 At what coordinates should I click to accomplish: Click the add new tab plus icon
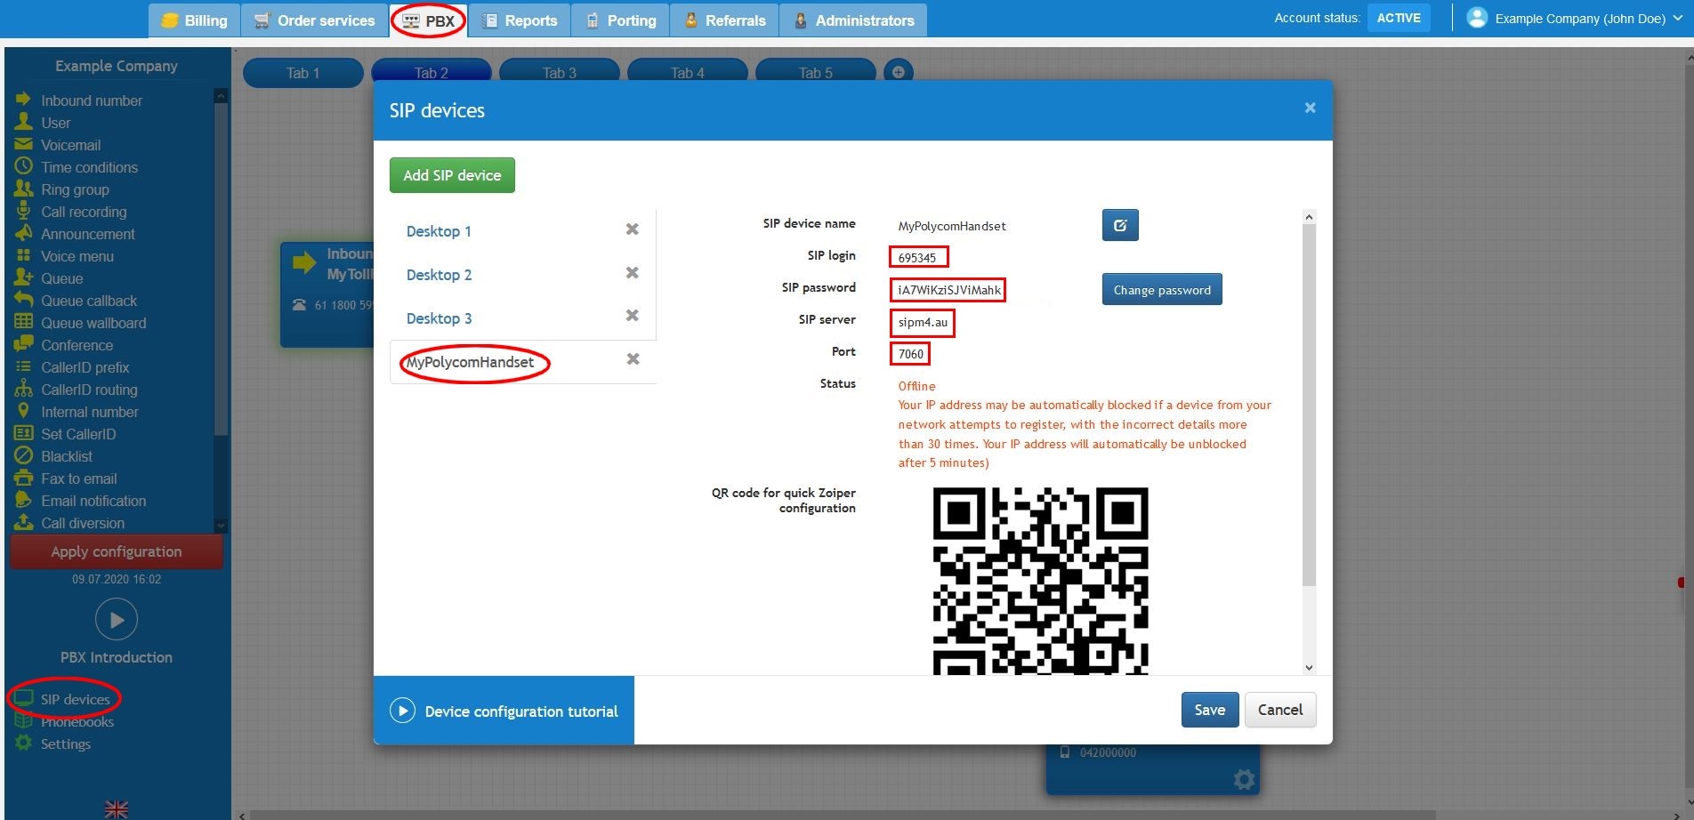click(898, 72)
